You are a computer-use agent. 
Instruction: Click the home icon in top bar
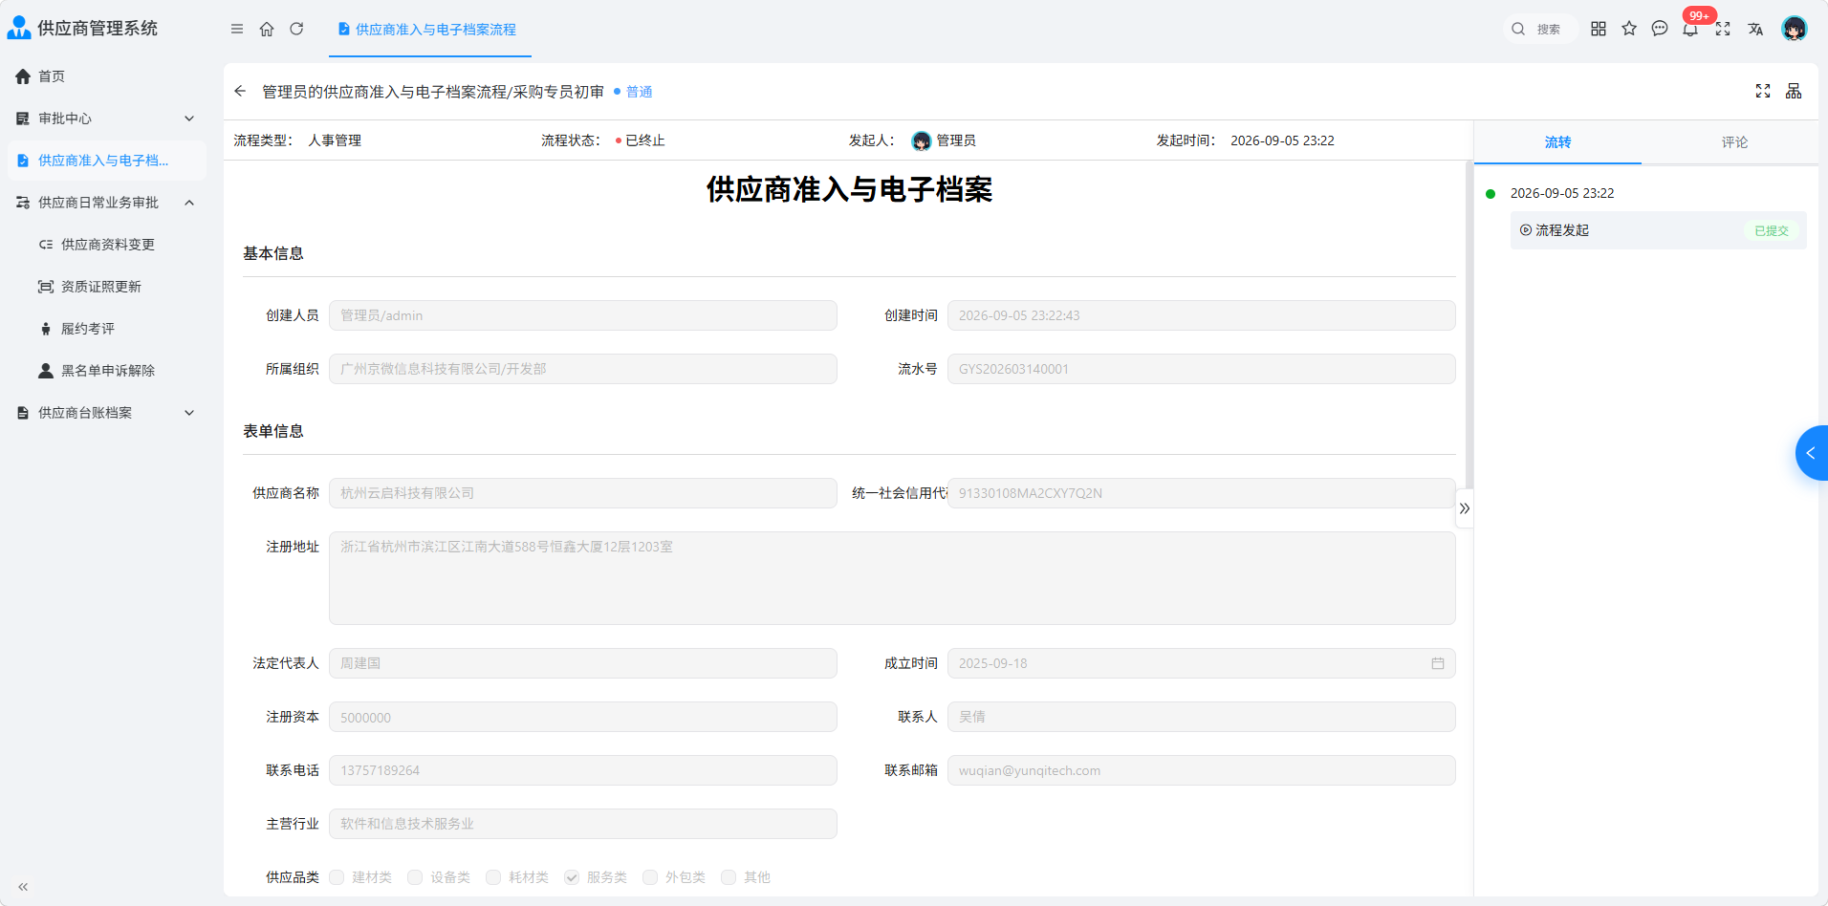click(267, 29)
